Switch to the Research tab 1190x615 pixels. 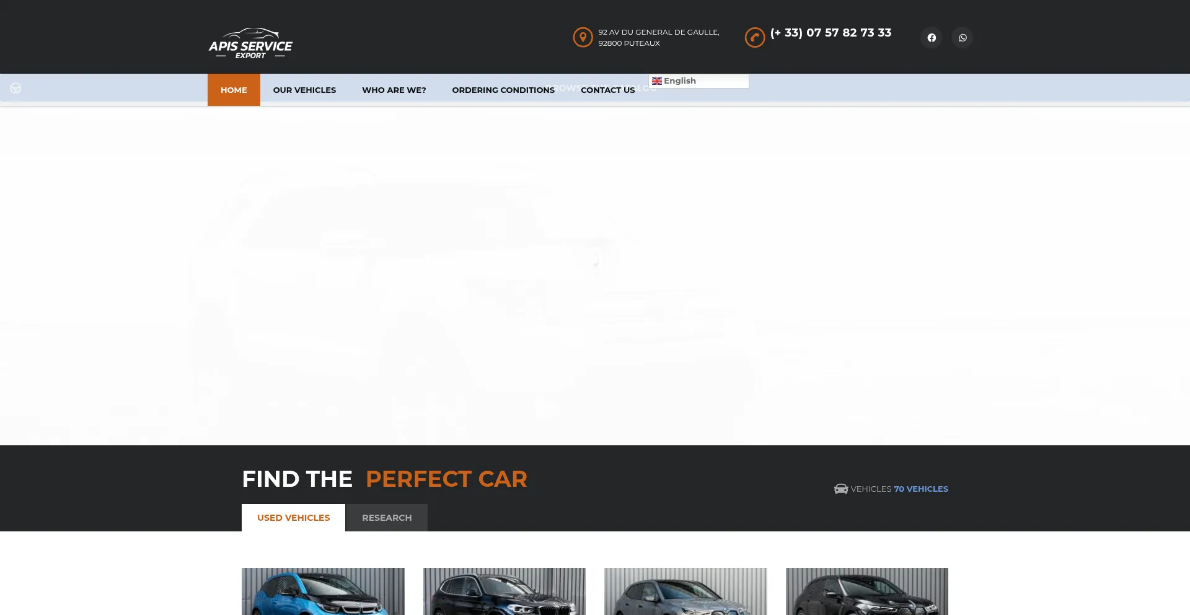click(x=387, y=518)
